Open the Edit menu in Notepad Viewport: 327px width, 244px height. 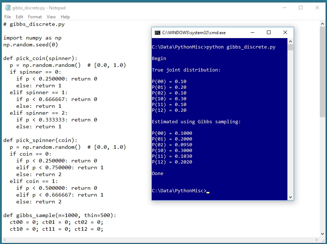pos(19,17)
